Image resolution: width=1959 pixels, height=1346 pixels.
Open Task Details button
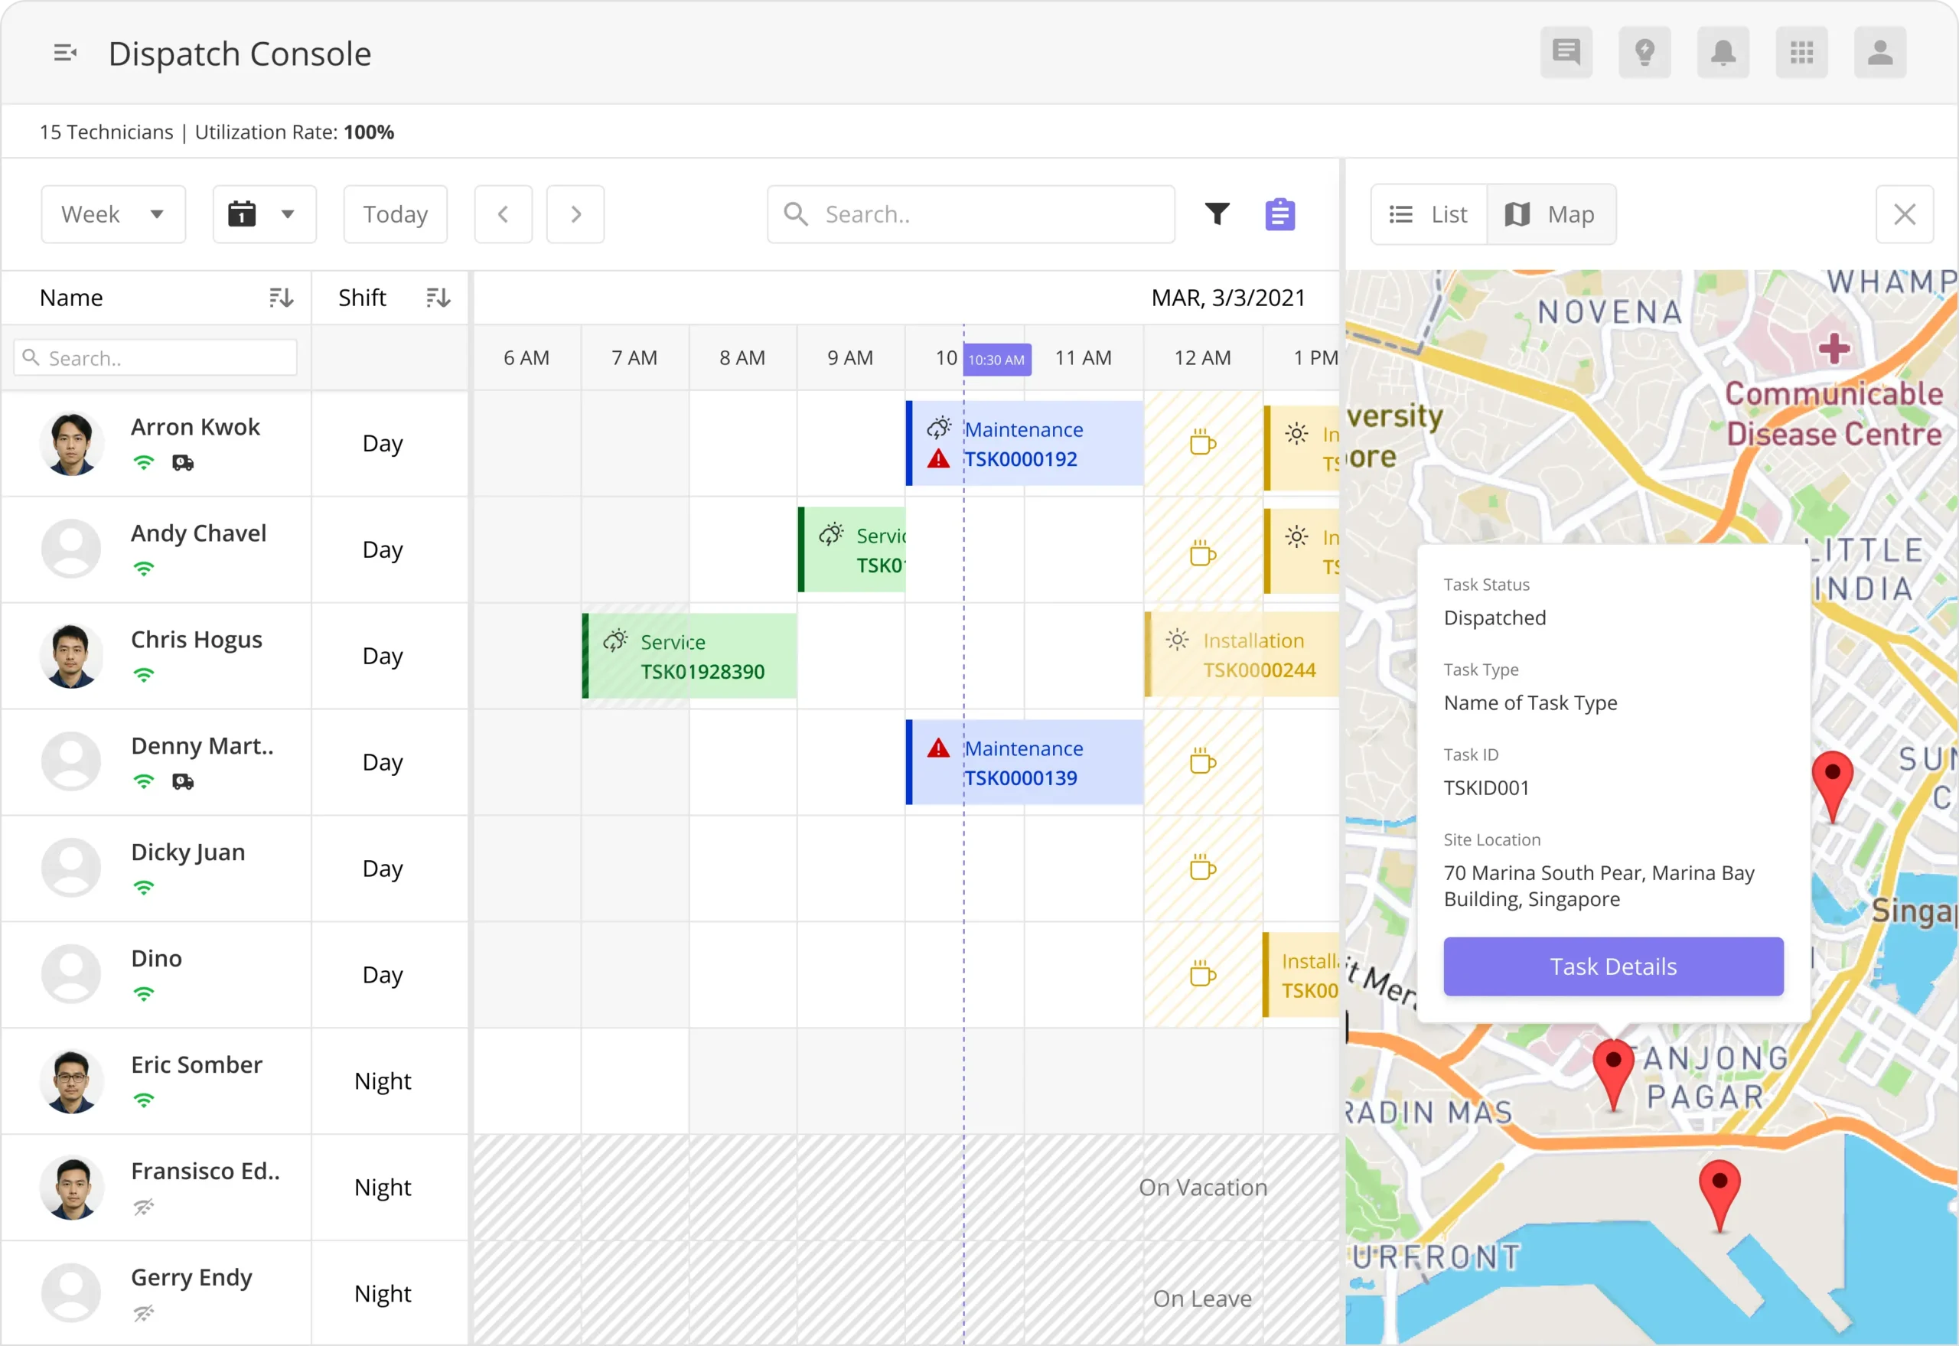[x=1613, y=966]
